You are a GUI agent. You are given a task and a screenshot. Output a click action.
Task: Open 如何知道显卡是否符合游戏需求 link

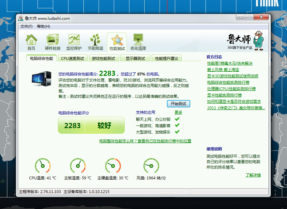(234, 102)
